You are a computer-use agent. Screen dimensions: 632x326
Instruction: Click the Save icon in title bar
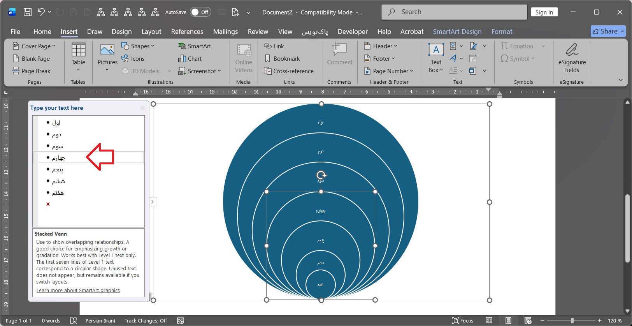28,12
